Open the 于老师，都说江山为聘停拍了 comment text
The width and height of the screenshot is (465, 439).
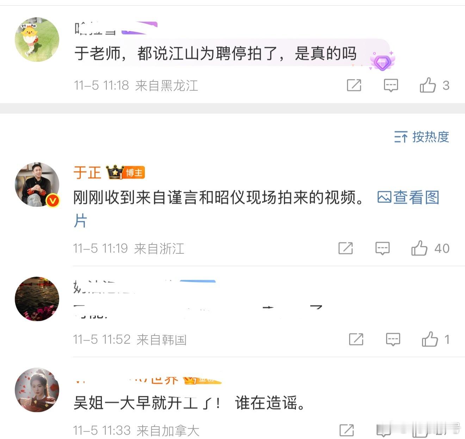click(215, 54)
